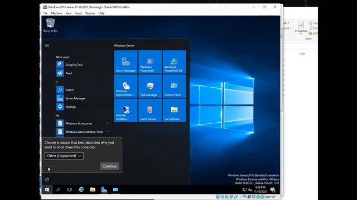The height and width of the screenshot is (200, 357).
Task: Open File Explorer from the taskbar
Action: [x=93, y=189]
